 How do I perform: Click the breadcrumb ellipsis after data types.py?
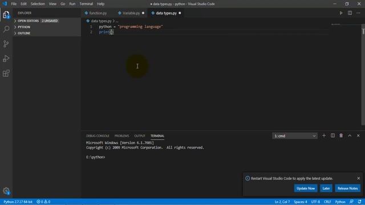tap(117, 21)
